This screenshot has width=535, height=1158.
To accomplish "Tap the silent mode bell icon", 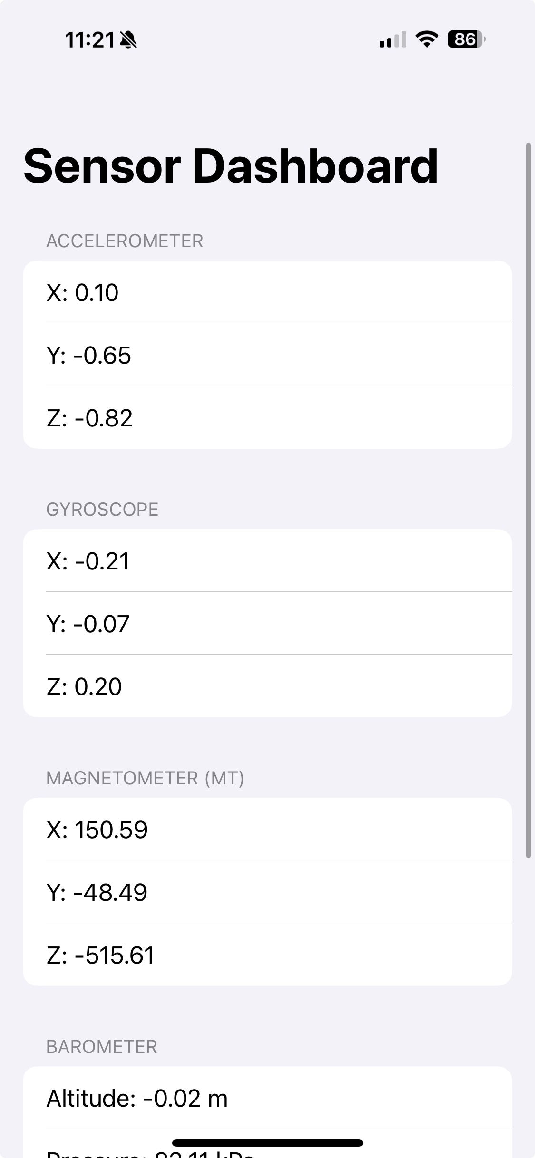I will coord(128,40).
